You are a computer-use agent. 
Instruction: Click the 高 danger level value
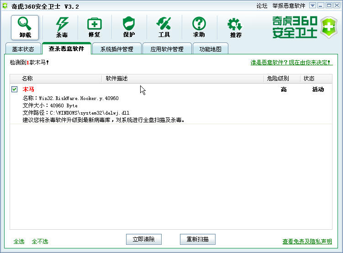click(x=284, y=89)
